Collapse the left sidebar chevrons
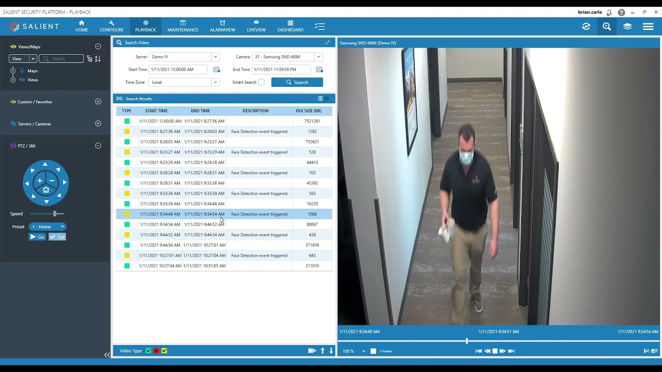The image size is (662, 372). coord(107,355)
